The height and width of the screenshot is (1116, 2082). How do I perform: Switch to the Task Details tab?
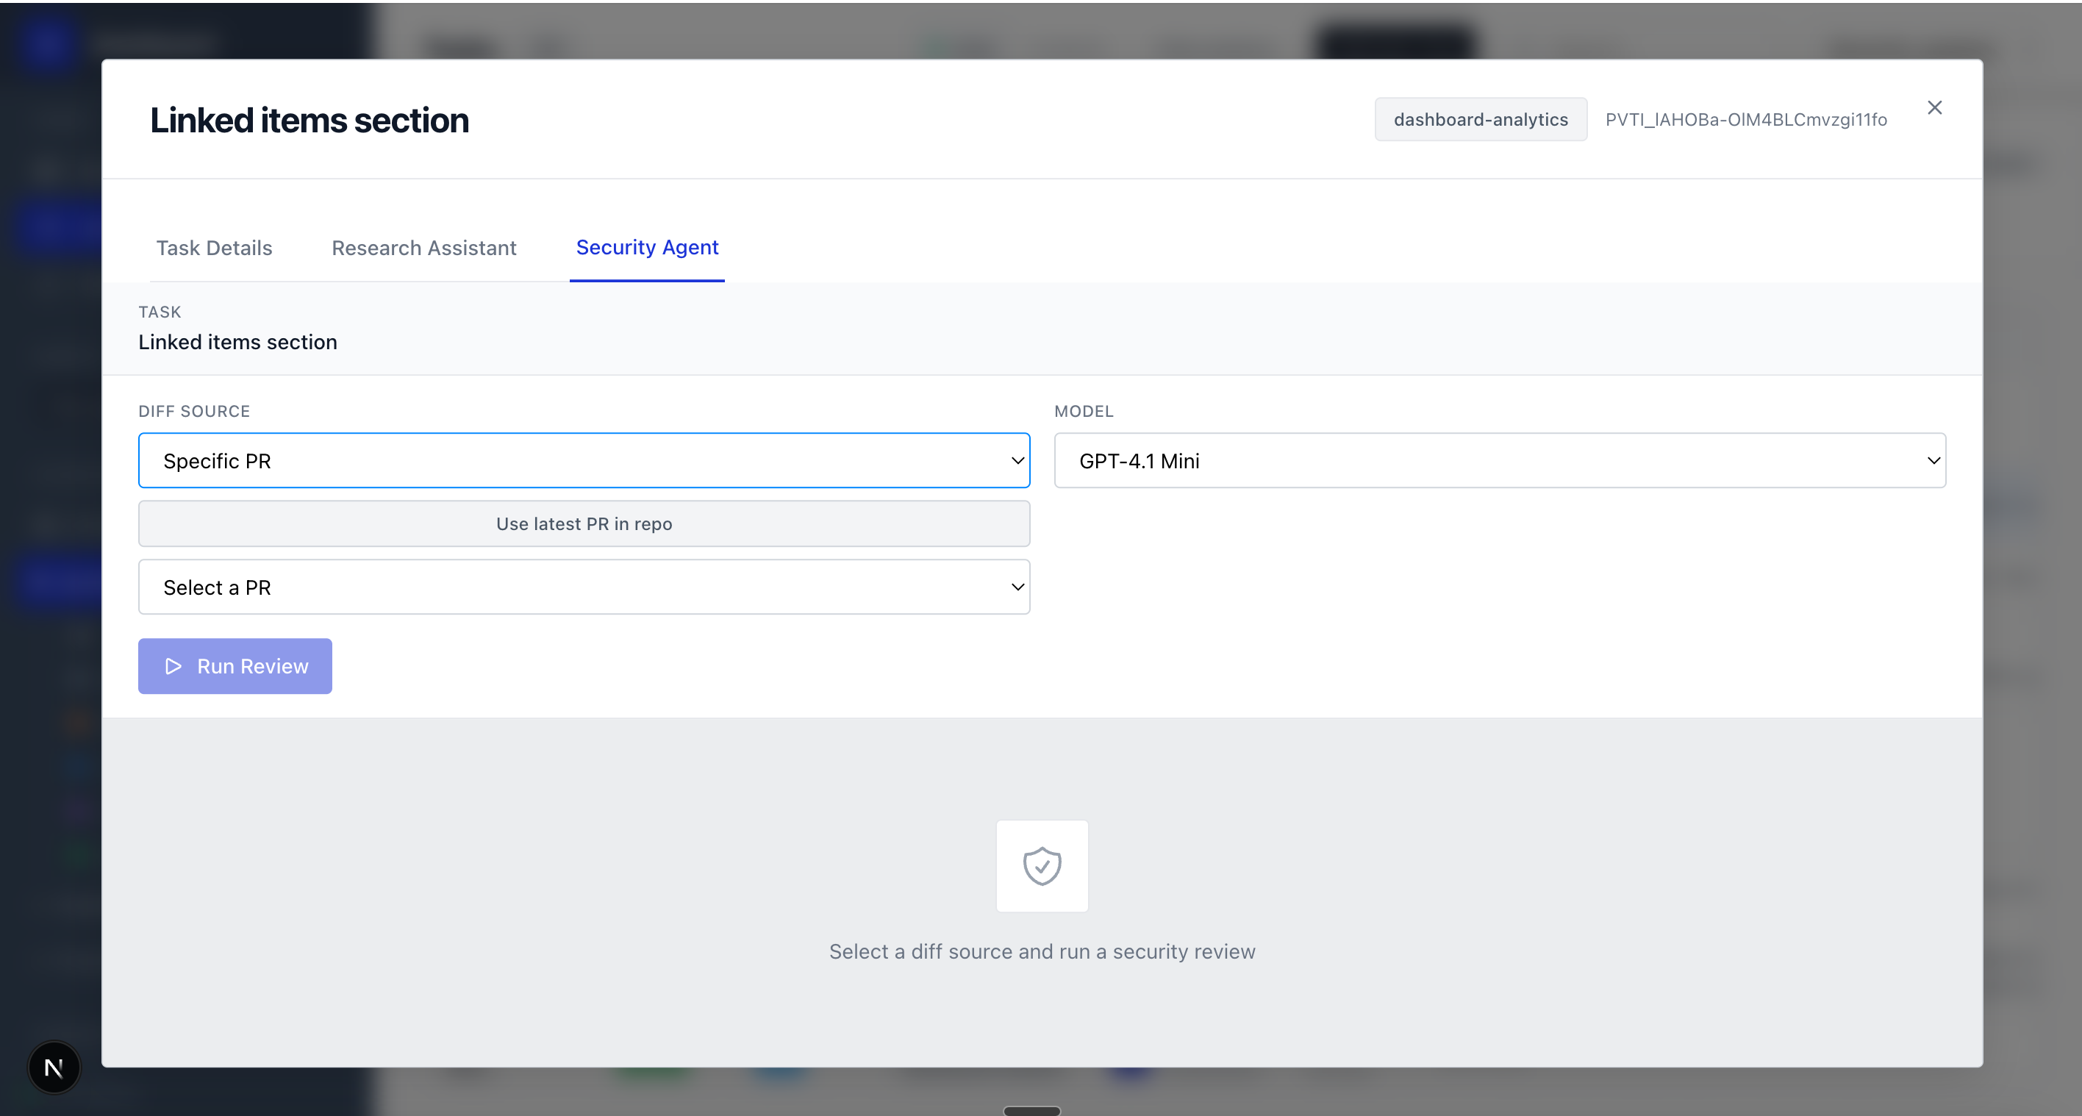point(214,248)
